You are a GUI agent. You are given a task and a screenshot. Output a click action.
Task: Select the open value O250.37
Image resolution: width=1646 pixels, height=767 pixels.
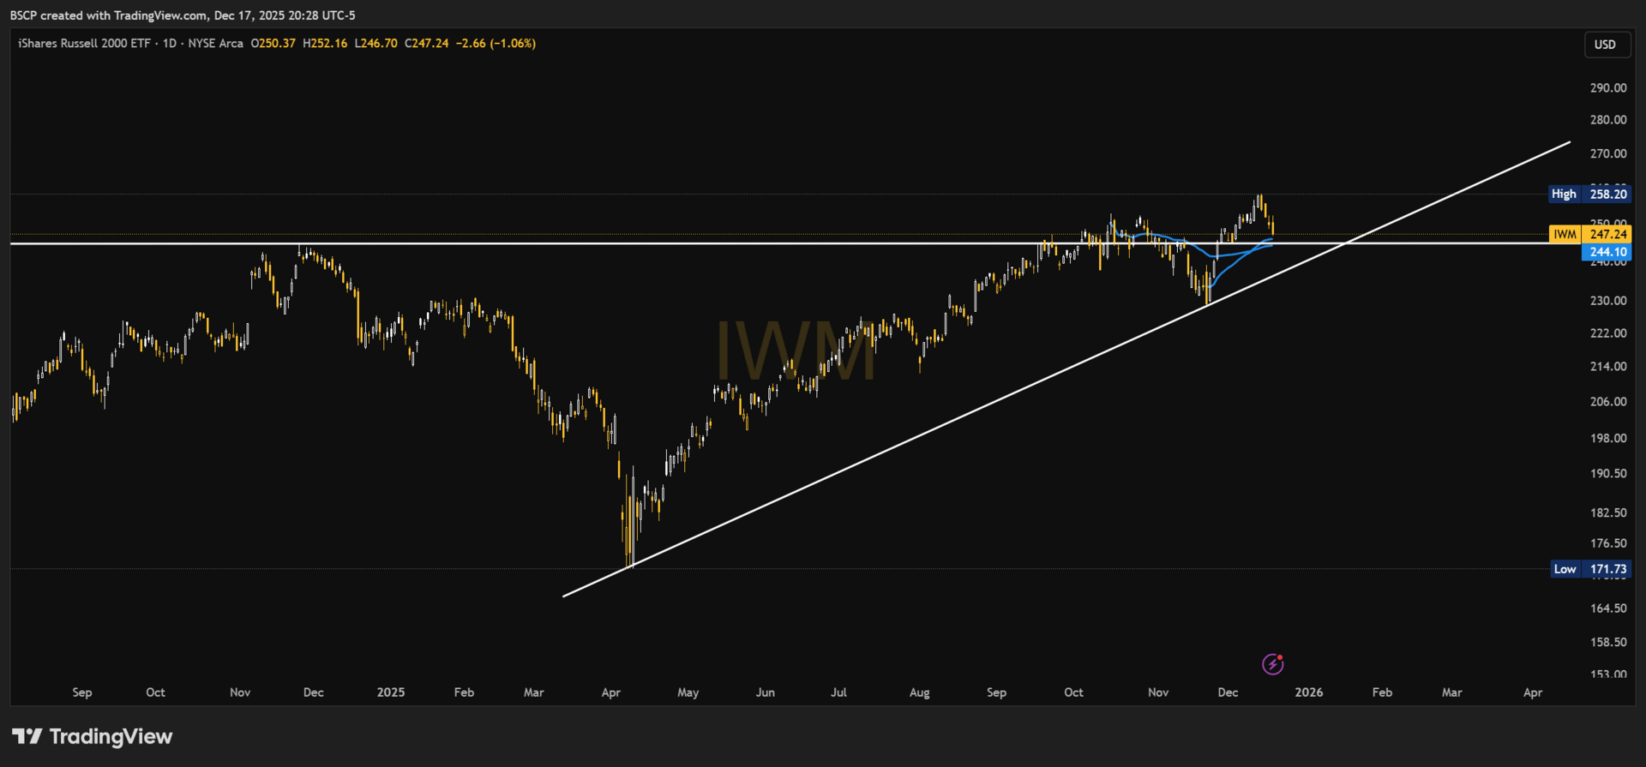tap(273, 44)
